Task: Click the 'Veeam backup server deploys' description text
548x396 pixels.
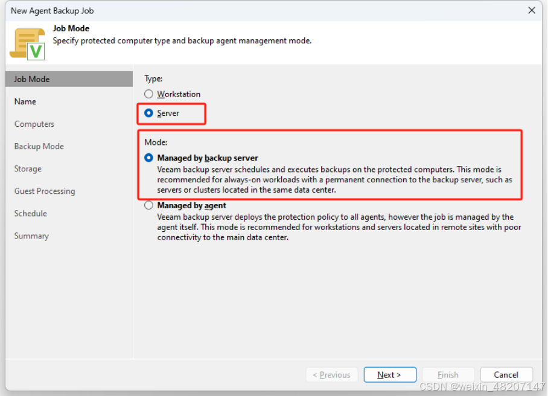Action: 339,227
